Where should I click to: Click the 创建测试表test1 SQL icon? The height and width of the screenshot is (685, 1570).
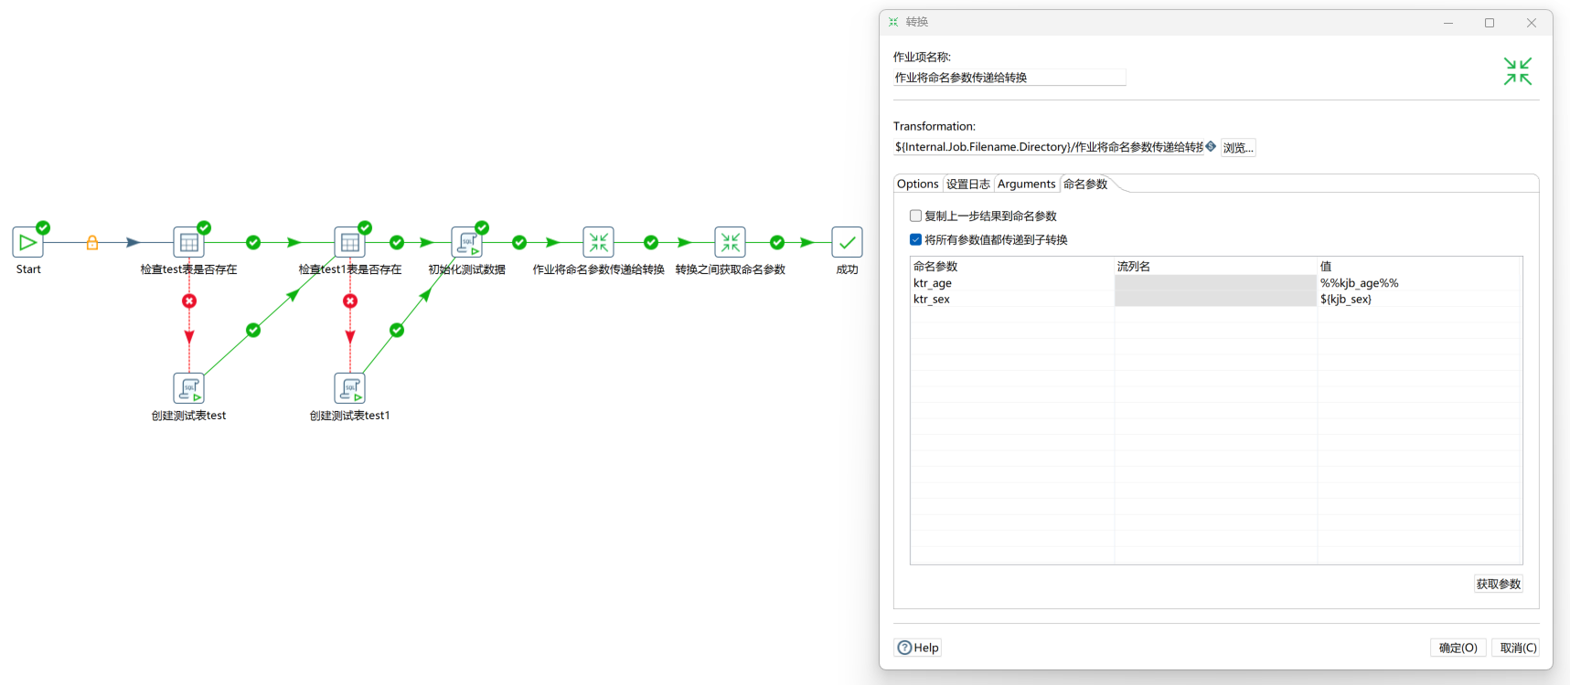(x=349, y=389)
